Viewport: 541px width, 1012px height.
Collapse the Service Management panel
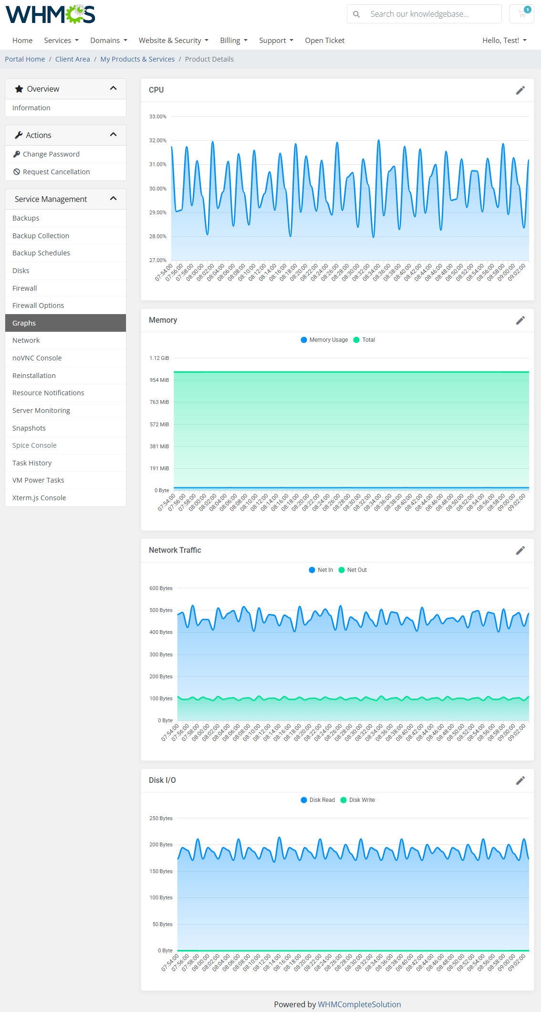(113, 199)
